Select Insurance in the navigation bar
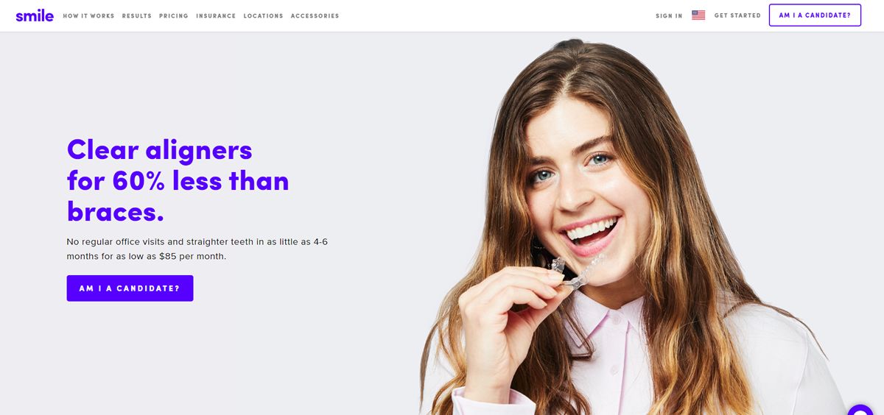The image size is (884, 415). (216, 16)
